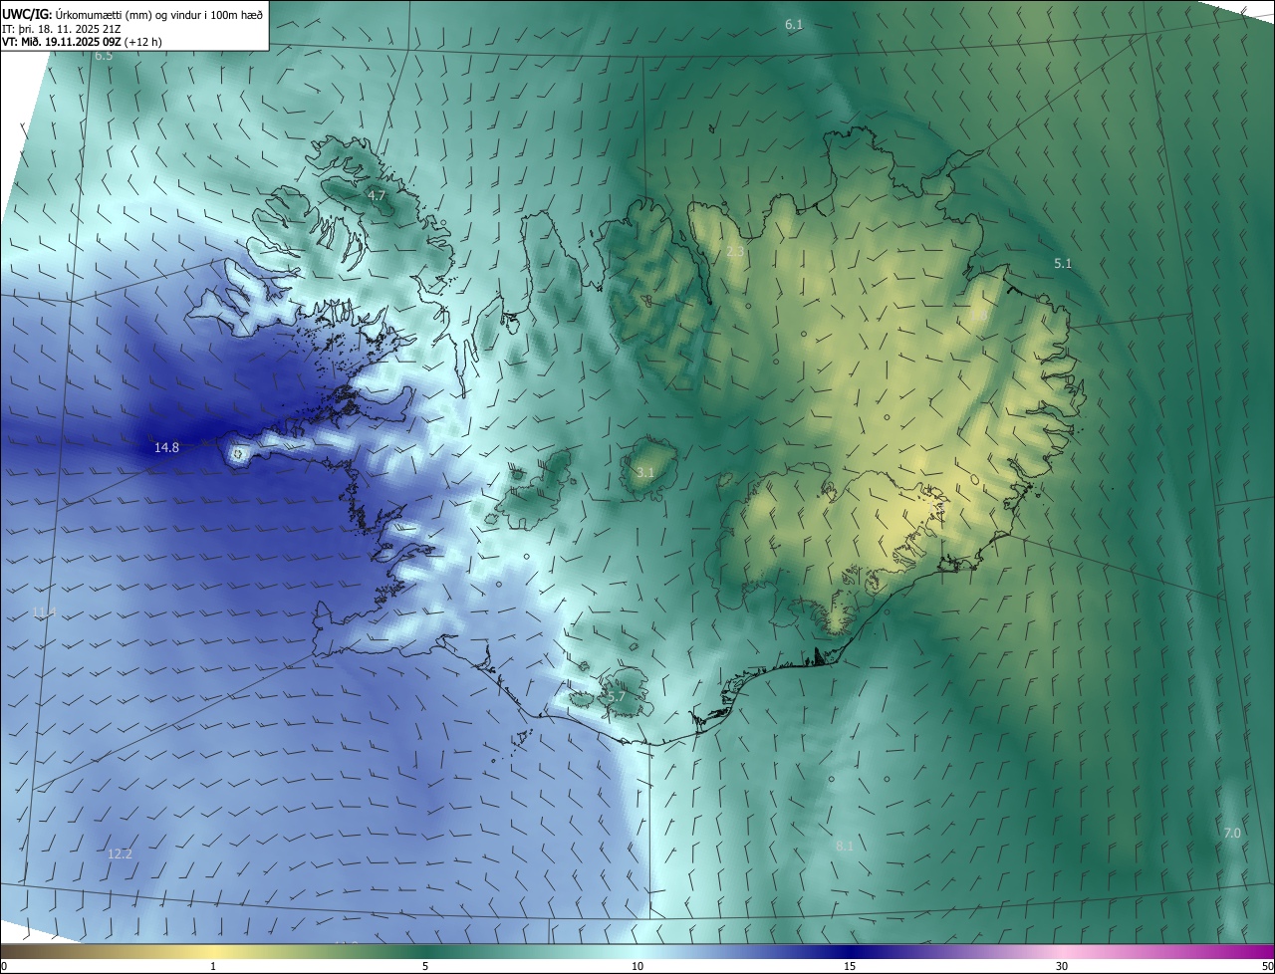Click the 2.3 value in north Iceland
Viewport: 1275px width, 974px height.
[x=735, y=252]
